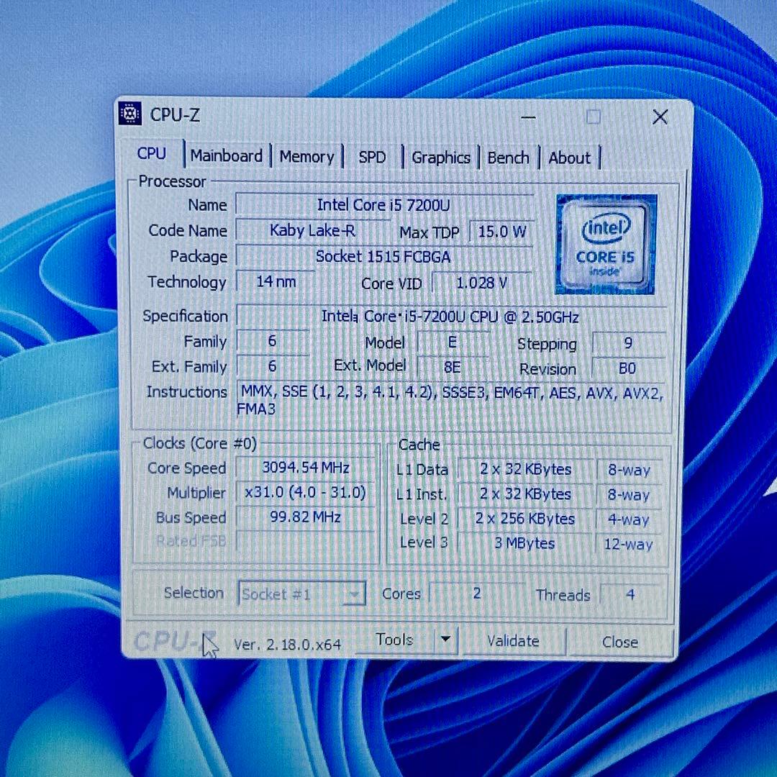
Task: Click the Tools button
Action: [x=394, y=640]
